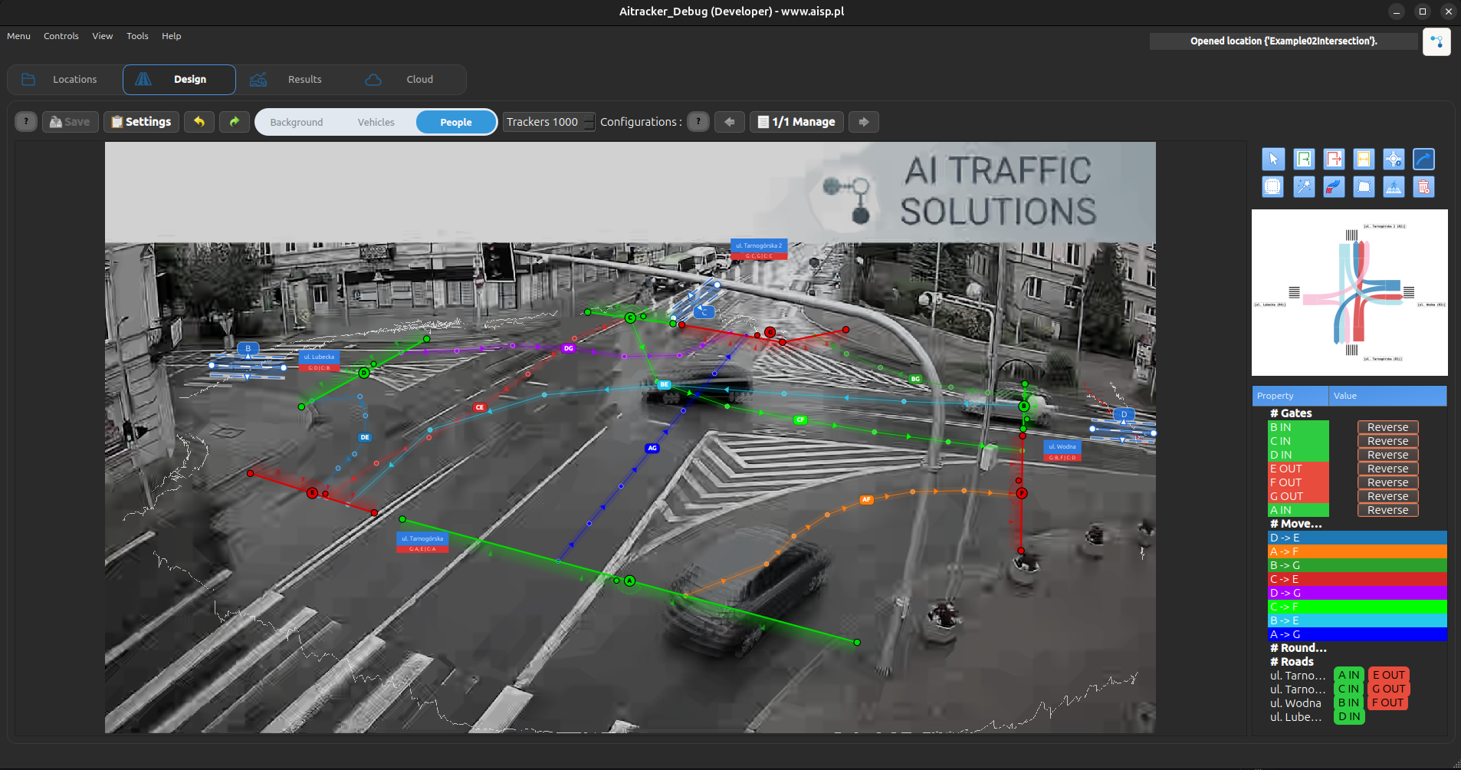Adjust the Trackers 1000 stepper arrows
This screenshot has height=770, width=1461.
pos(589,122)
